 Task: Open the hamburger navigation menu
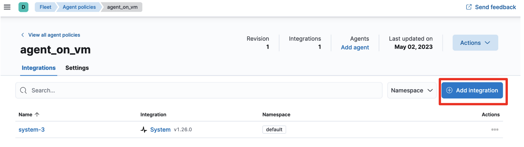coord(7,7)
